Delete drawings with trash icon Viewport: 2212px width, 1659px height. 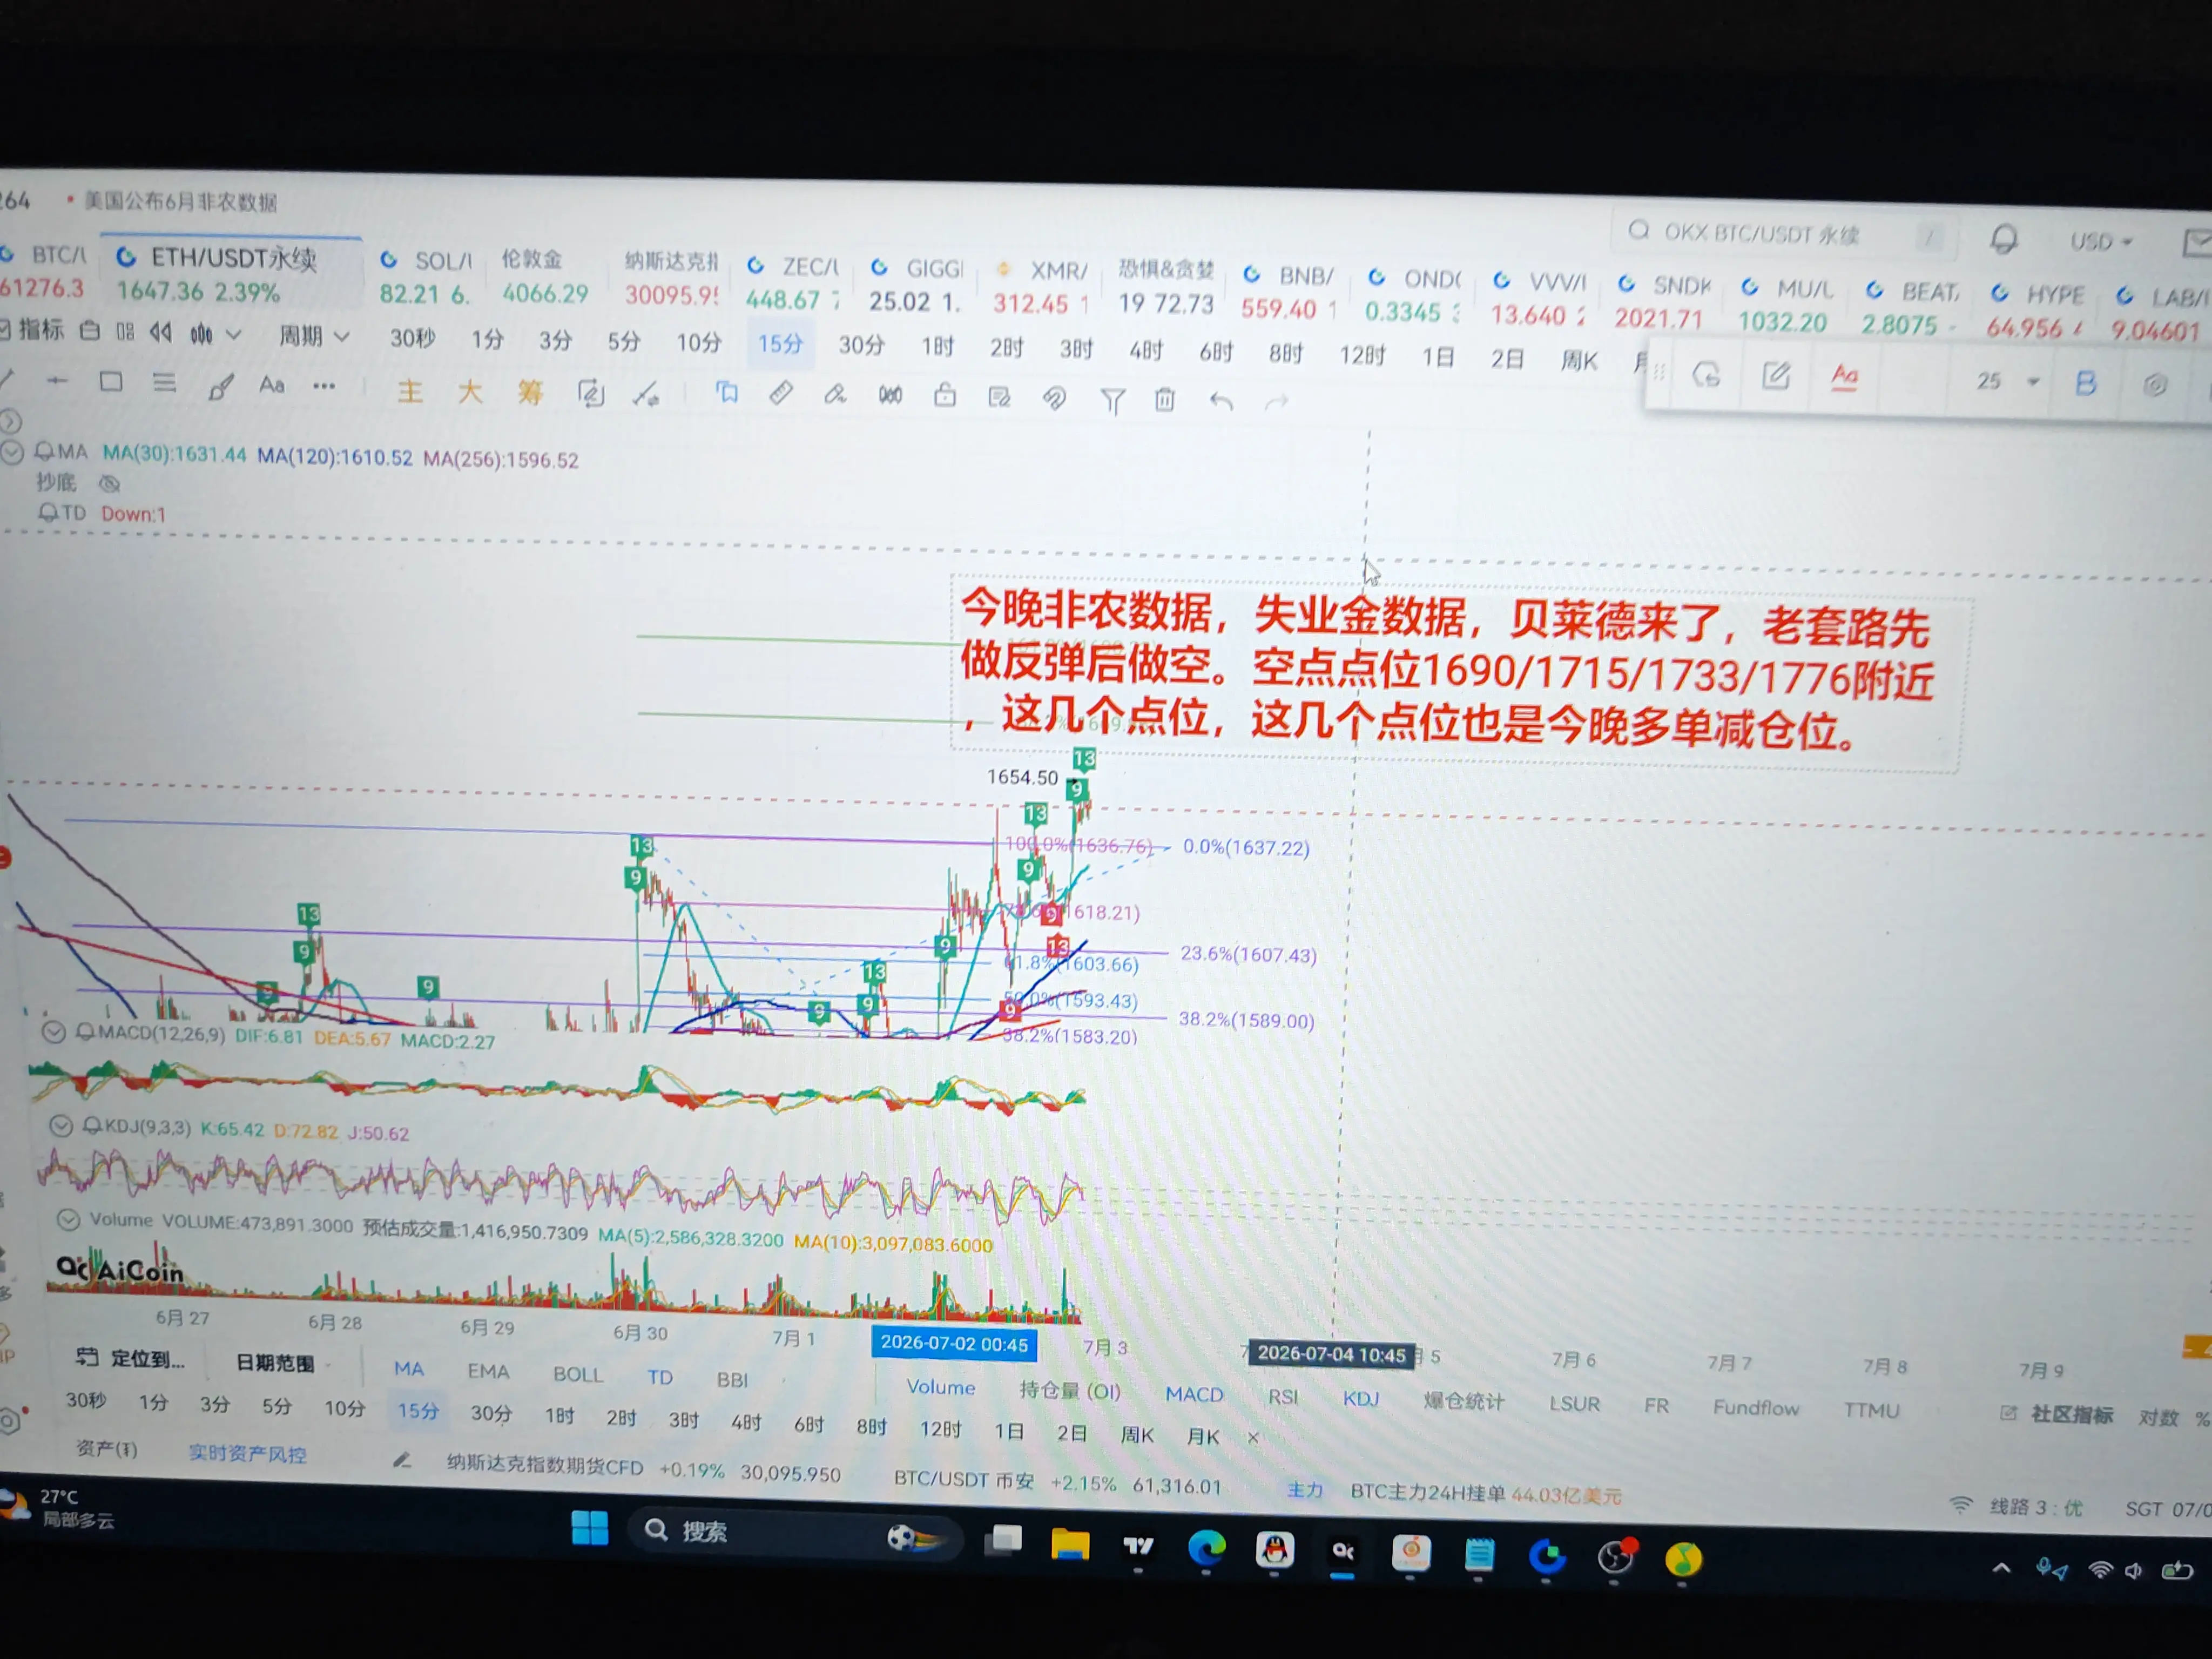click(1165, 400)
